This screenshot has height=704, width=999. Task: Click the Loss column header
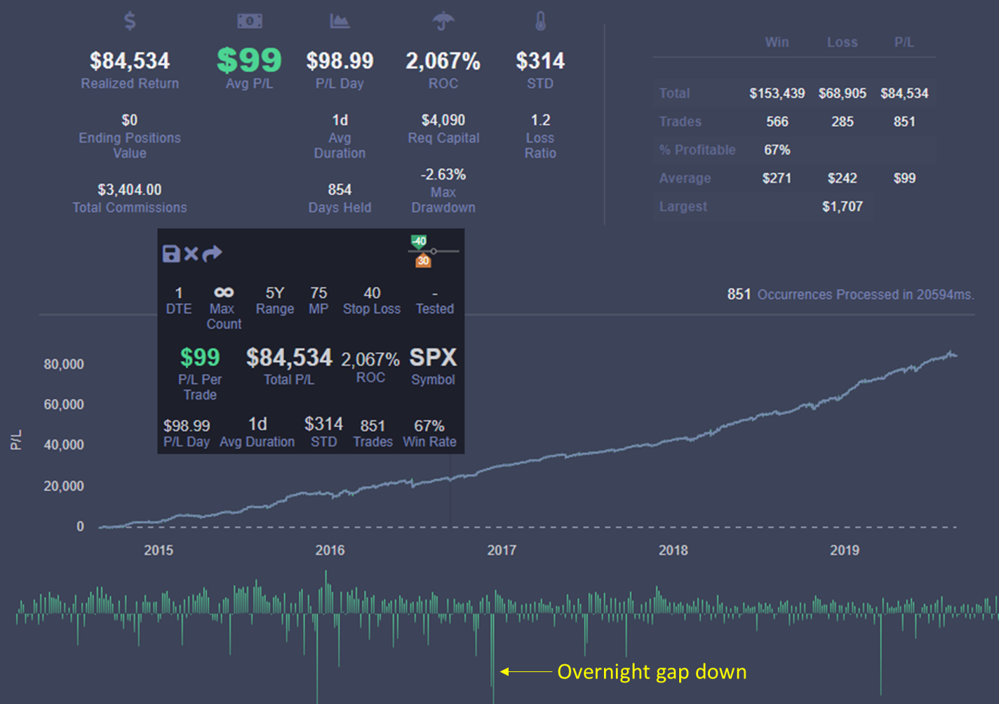pyautogui.click(x=842, y=42)
